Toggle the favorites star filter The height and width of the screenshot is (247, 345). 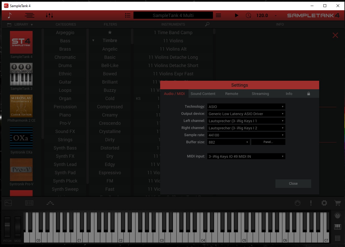pyautogui.click(x=110, y=32)
